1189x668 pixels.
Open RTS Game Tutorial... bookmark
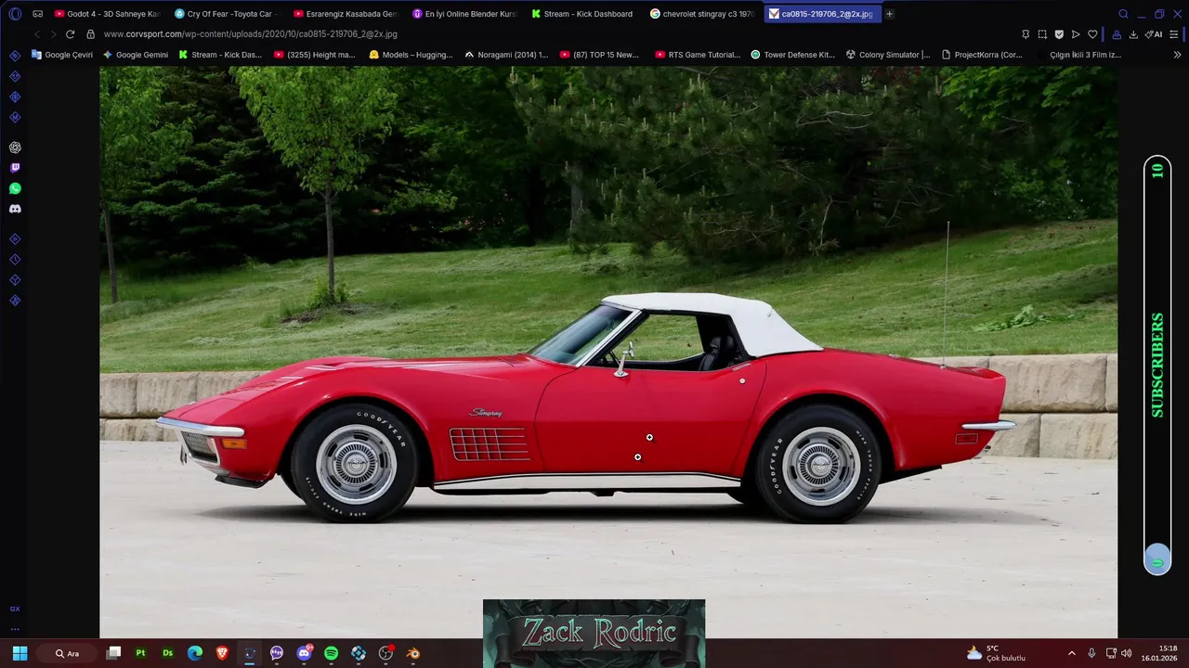tap(698, 55)
